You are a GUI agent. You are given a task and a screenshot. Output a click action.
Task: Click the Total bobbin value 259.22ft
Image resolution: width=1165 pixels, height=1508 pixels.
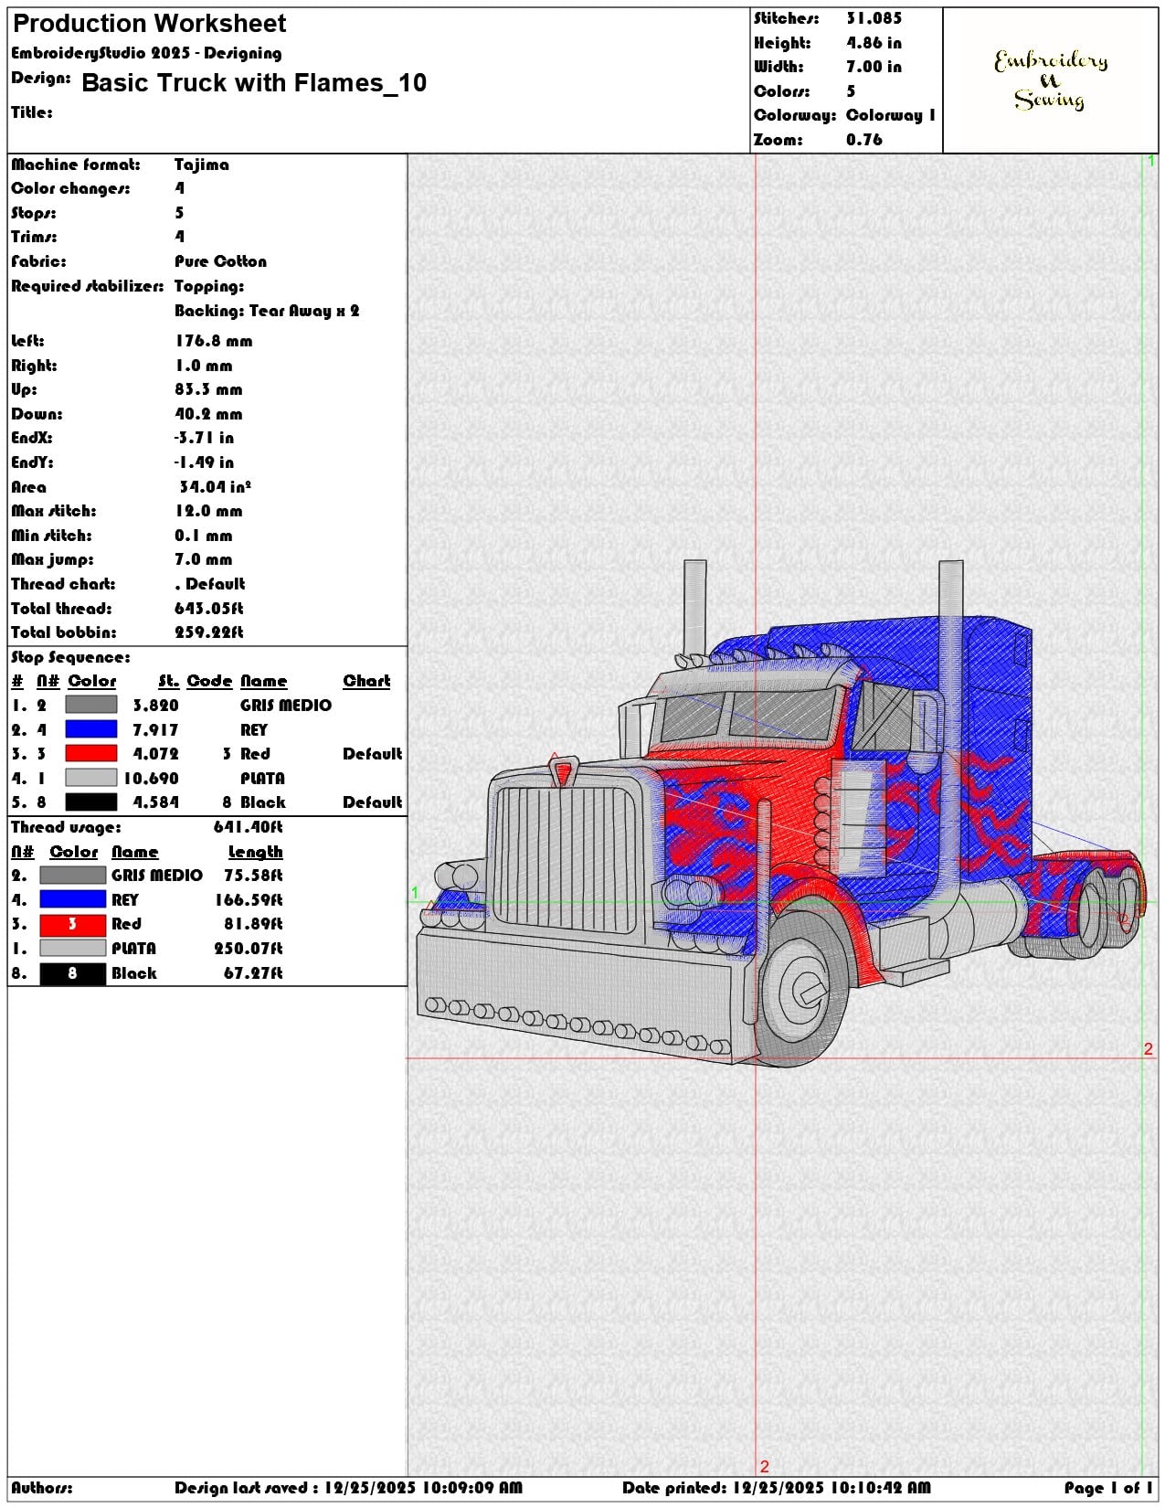[x=209, y=632]
